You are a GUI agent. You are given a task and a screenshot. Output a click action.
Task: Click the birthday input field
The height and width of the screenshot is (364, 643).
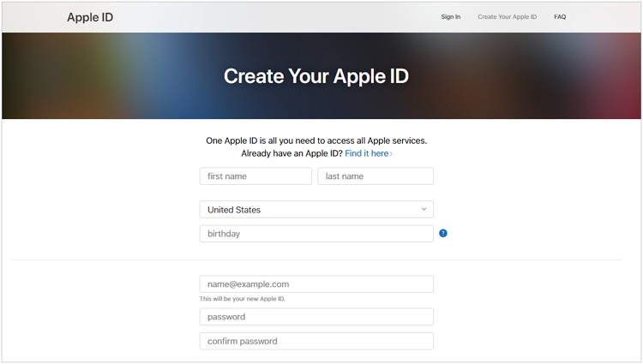point(316,234)
